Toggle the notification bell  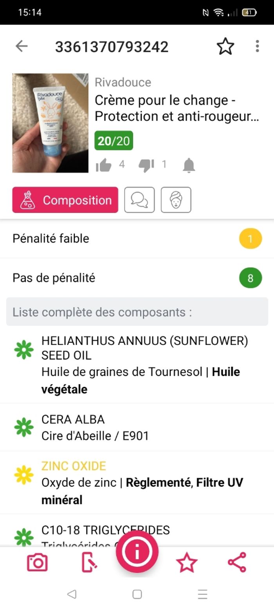point(189,165)
